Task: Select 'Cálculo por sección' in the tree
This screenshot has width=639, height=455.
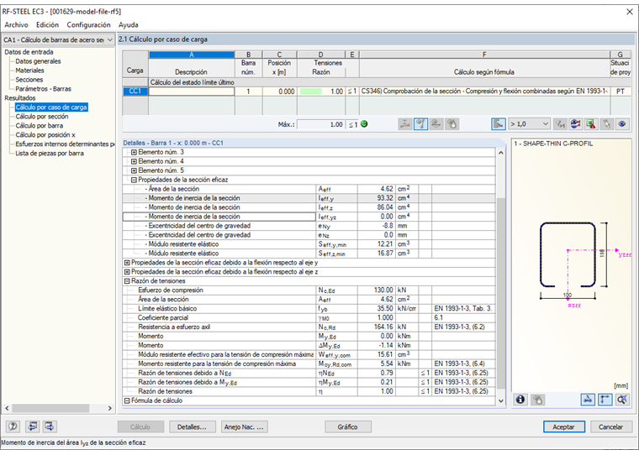Action: (x=42, y=117)
